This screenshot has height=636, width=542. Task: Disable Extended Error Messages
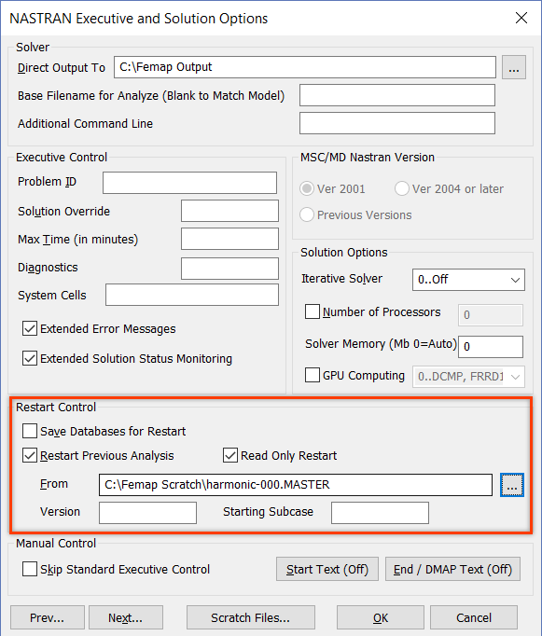pyautogui.click(x=30, y=328)
